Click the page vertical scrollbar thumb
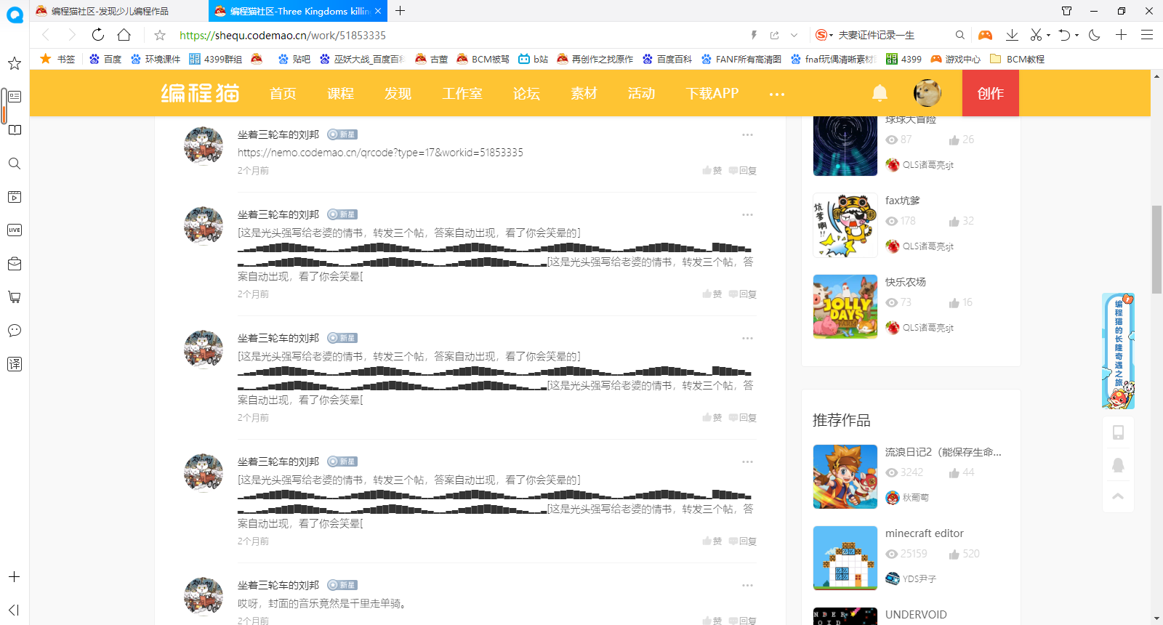 click(x=1156, y=249)
